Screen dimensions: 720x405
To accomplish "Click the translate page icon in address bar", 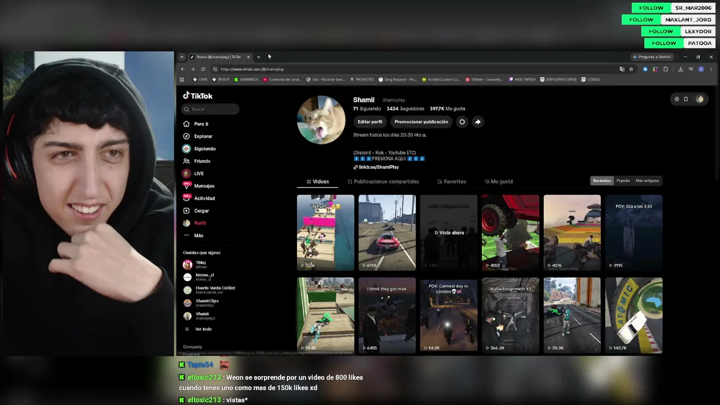I will (622, 69).
